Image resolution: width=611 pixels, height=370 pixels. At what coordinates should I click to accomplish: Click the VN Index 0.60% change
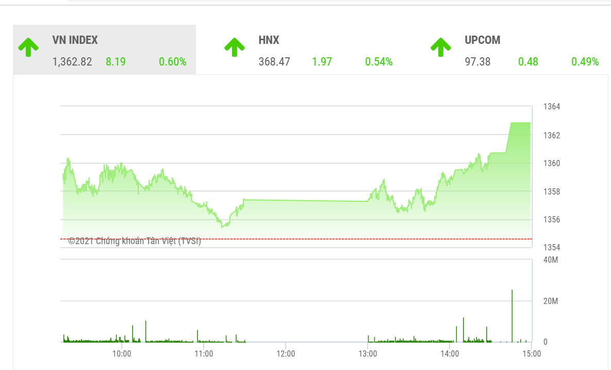coord(172,62)
